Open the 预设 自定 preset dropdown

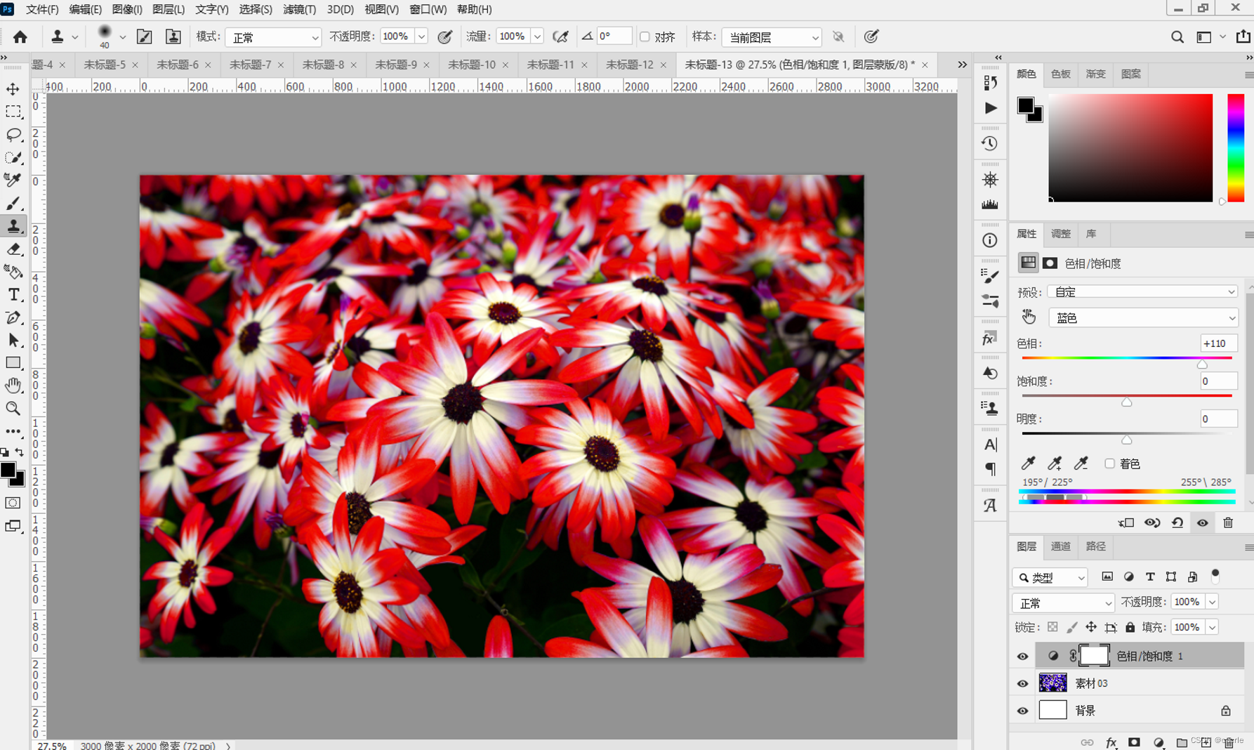click(x=1143, y=291)
